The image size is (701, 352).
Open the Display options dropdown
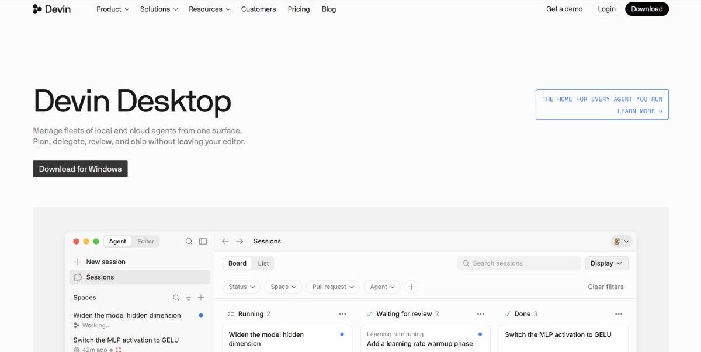coord(607,263)
